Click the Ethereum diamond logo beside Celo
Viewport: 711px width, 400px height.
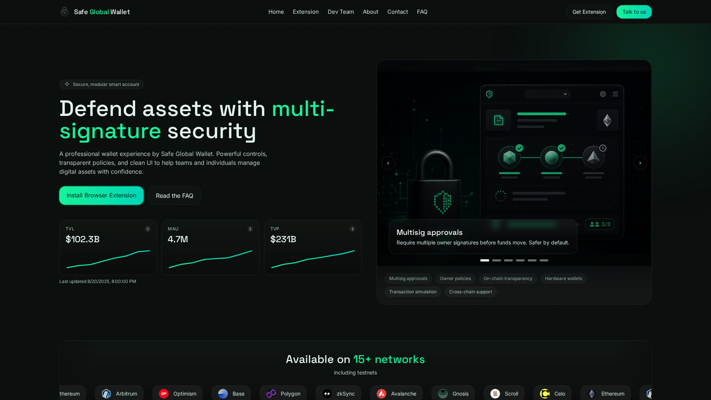coord(592,394)
